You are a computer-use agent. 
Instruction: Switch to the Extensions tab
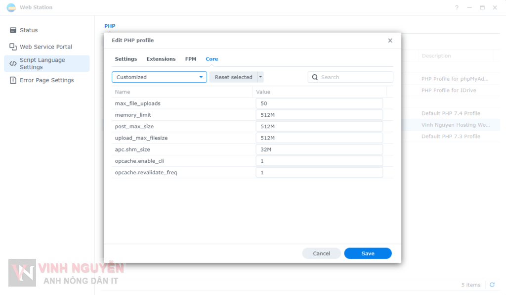[x=161, y=59]
